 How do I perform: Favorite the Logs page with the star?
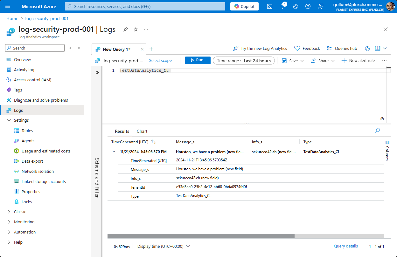coord(136,29)
